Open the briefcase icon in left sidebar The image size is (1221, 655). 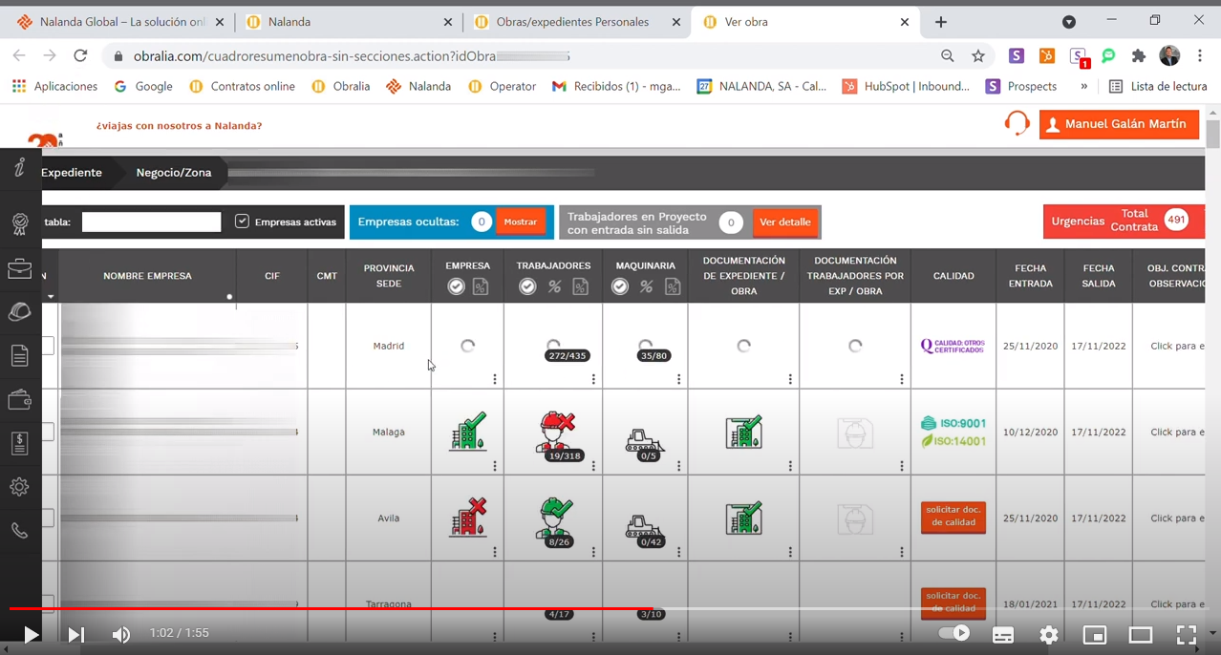coord(19,269)
